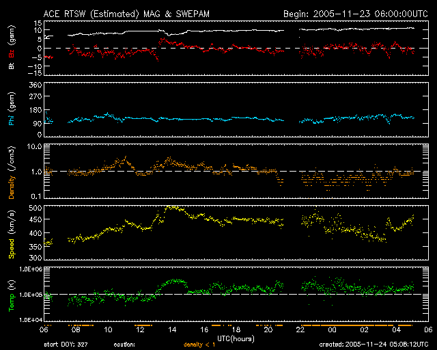The height and width of the screenshot is (350, 437).
Task: Click the 'start DOY: 327' text
Action: tap(66, 345)
